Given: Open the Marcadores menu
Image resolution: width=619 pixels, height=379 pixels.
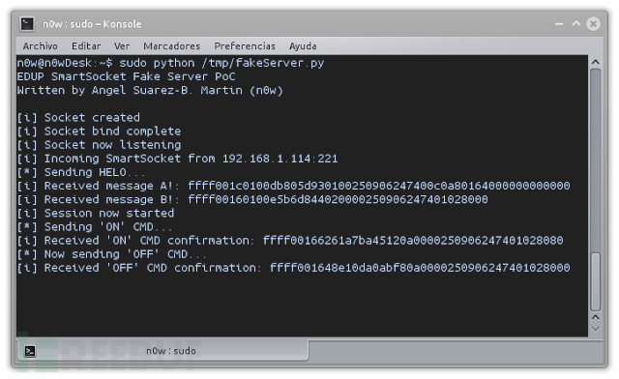Looking at the screenshot, I should tap(172, 46).
